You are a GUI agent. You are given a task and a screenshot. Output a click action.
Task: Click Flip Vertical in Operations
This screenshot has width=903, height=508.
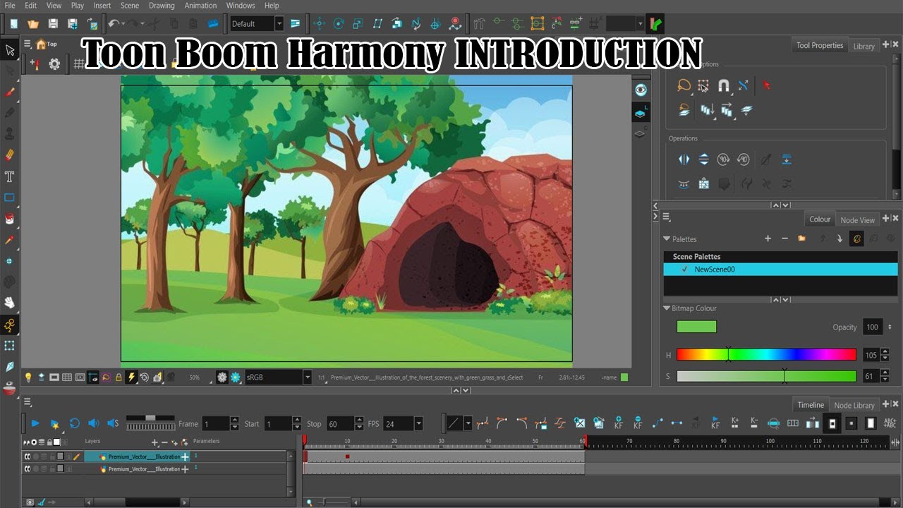(703, 159)
